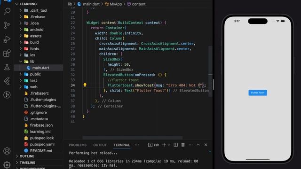Create a new terminal with the plus icon
The width and height of the screenshot is (301, 169).
164,145
